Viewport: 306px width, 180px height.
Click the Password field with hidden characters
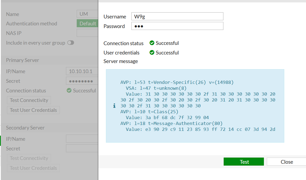tap(177, 26)
